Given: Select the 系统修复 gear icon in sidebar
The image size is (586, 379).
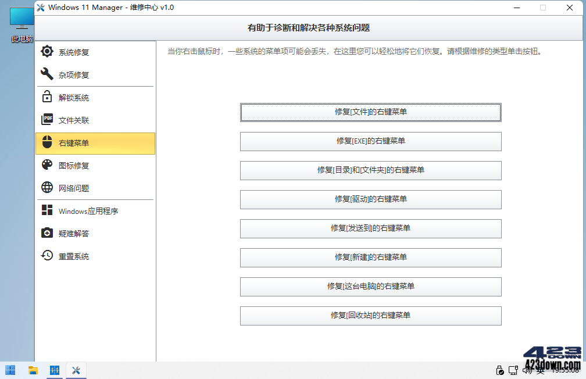Looking at the screenshot, I should [x=47, y=52].
